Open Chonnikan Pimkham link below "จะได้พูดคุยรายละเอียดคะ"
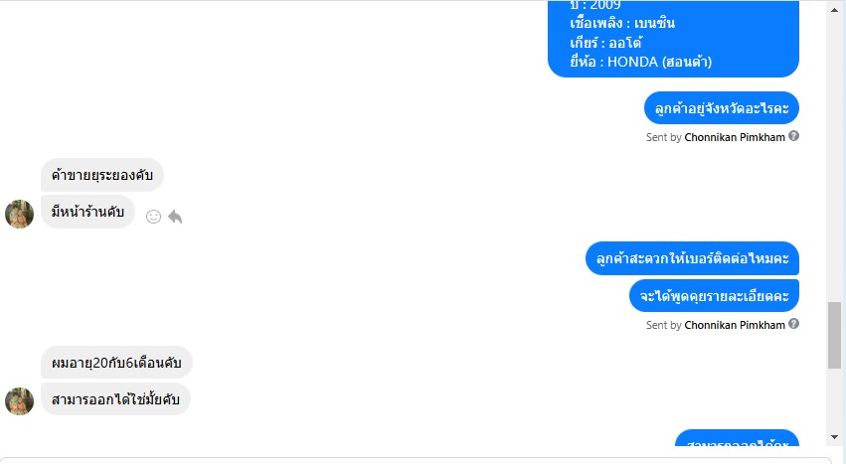 735,325
